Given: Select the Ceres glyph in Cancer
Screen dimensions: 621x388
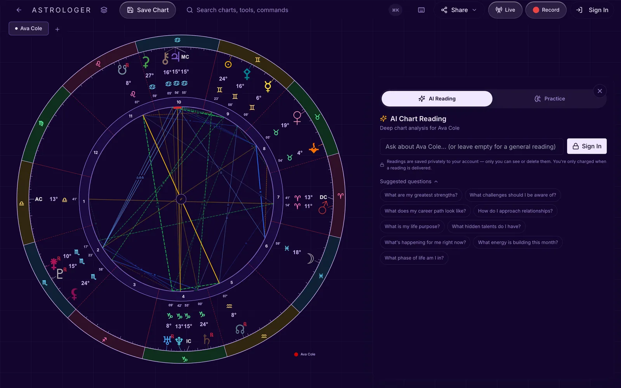Looking at the screenshot, I should [x=146, y=62].
